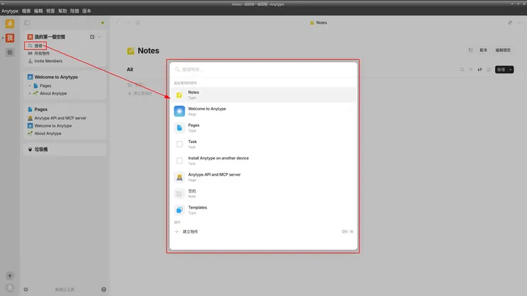This screenshot has width=527, height=296.
Task: Open the 編輯 menu
Action: coord(38,11)
